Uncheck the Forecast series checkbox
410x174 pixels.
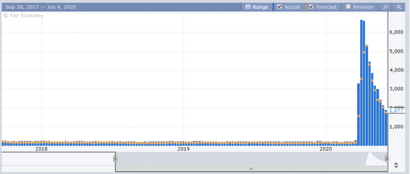coord(311,7)
